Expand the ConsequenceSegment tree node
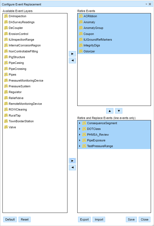The width and height of the screenshot is (154, 226). (80, 123)
